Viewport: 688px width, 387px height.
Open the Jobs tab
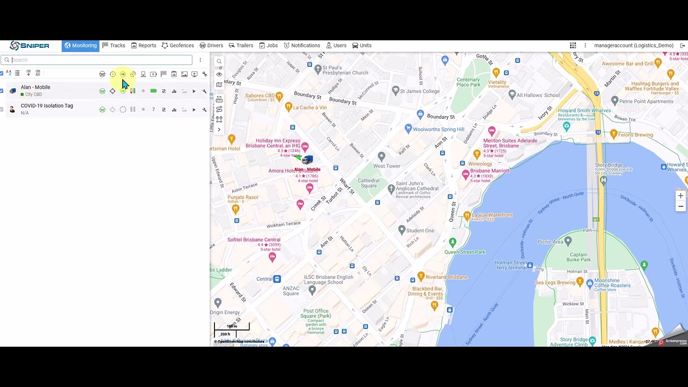[x=268, y=46]
